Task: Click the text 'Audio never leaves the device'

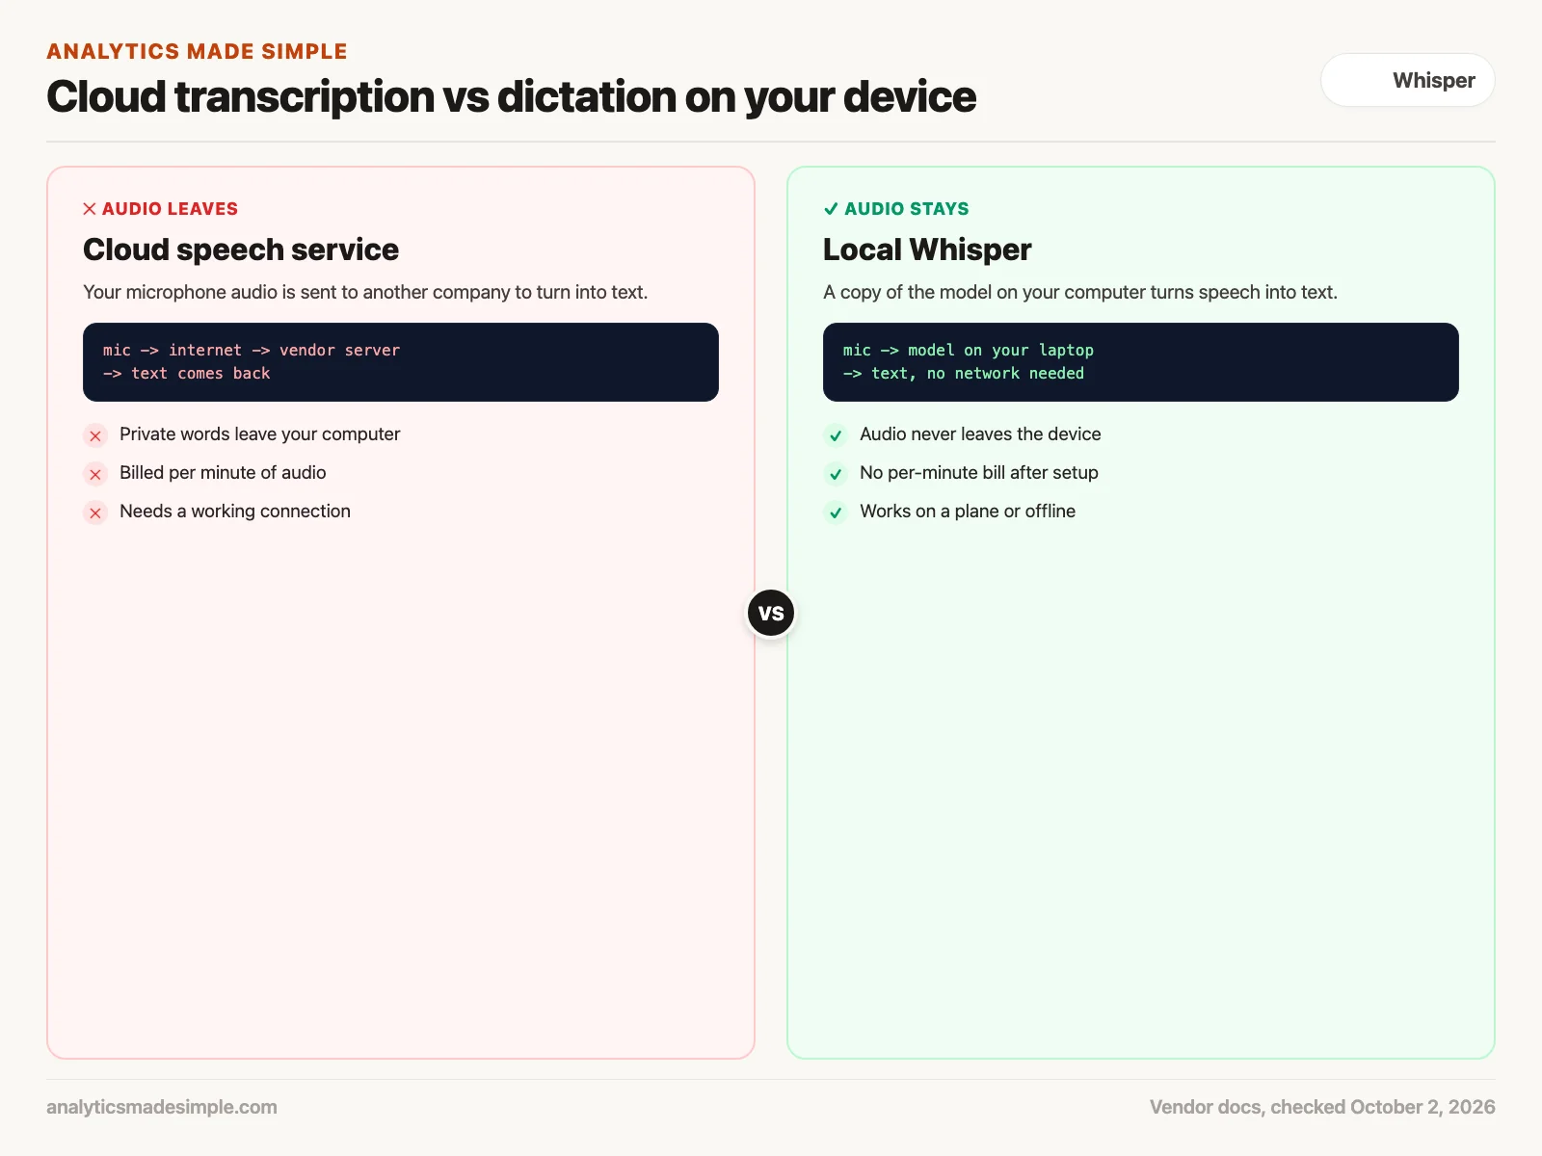Action: pos(980,434)
